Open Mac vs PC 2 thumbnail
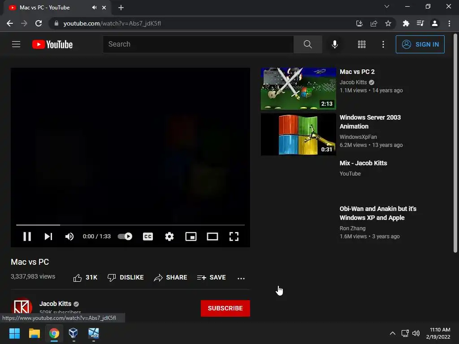The height and width of the screenshot is (344, 459). tap(298, 89)
